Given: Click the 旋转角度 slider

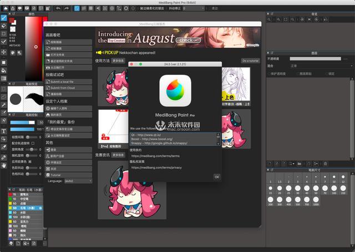Looking at the screenshot, I should [x=32, y=149].
